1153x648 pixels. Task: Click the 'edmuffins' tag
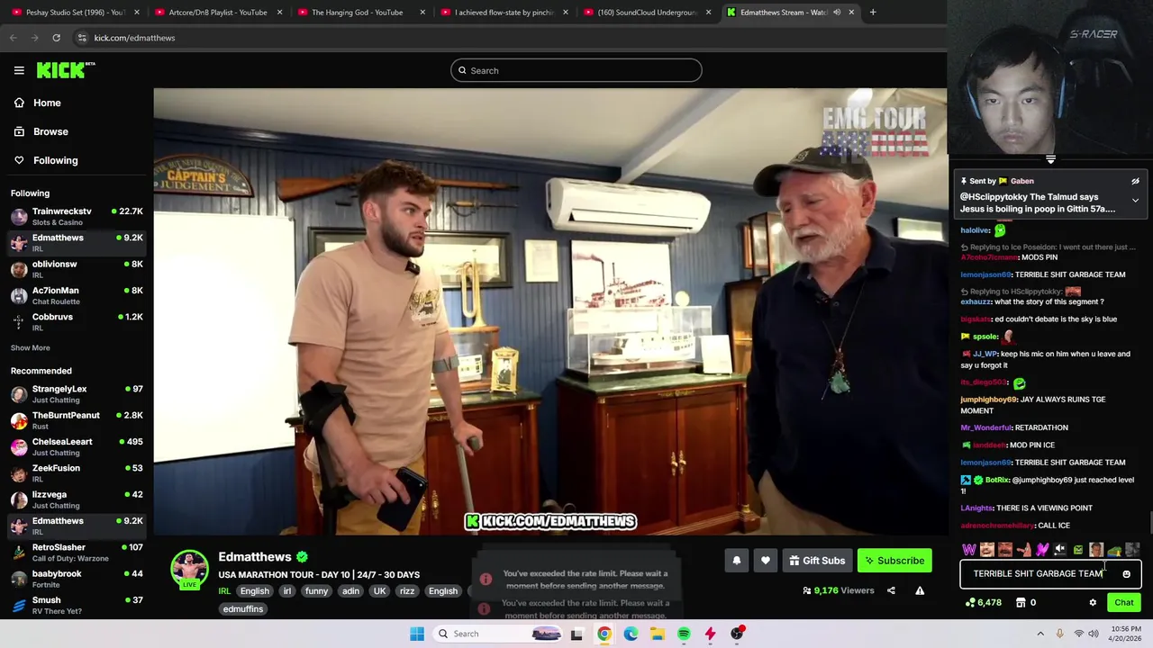pyautogui.click(x=242, y=609)
